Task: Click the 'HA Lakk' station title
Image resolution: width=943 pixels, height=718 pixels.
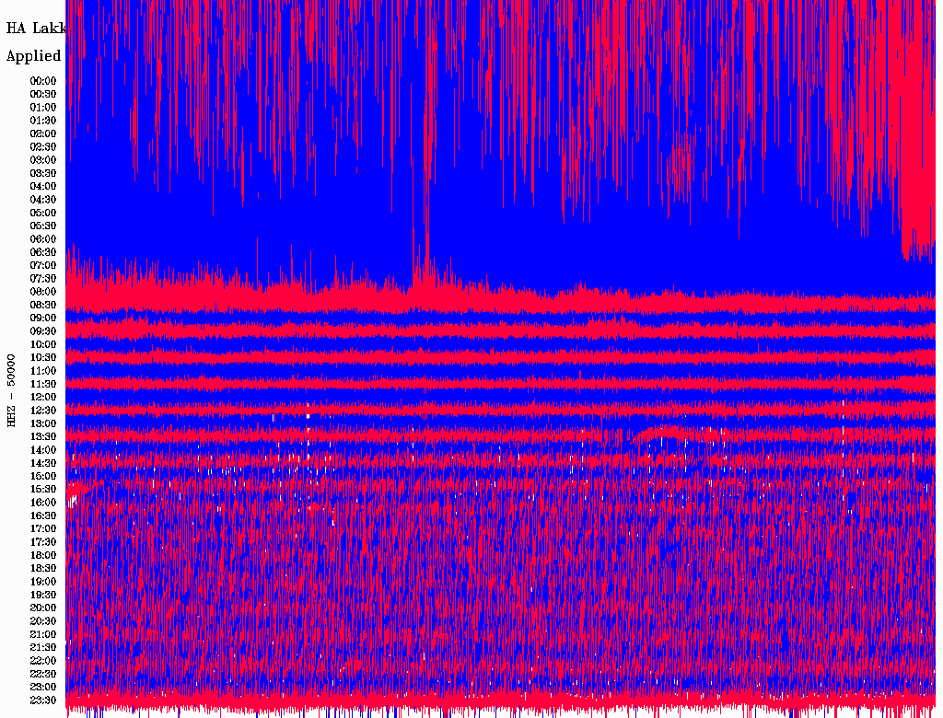Action: click(x=35, y=28)
